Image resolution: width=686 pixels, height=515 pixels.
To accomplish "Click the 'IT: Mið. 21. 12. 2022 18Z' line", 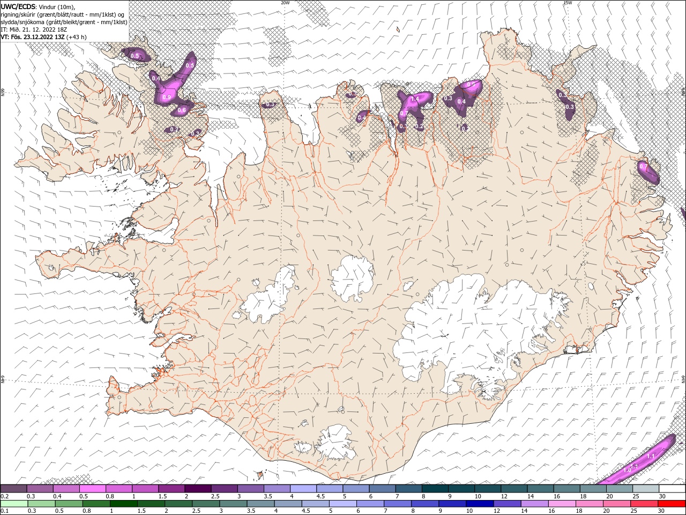I will [x=33, y=30].
